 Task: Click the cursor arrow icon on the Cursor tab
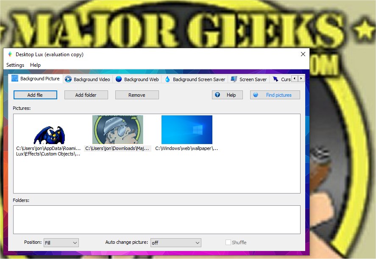276,79
